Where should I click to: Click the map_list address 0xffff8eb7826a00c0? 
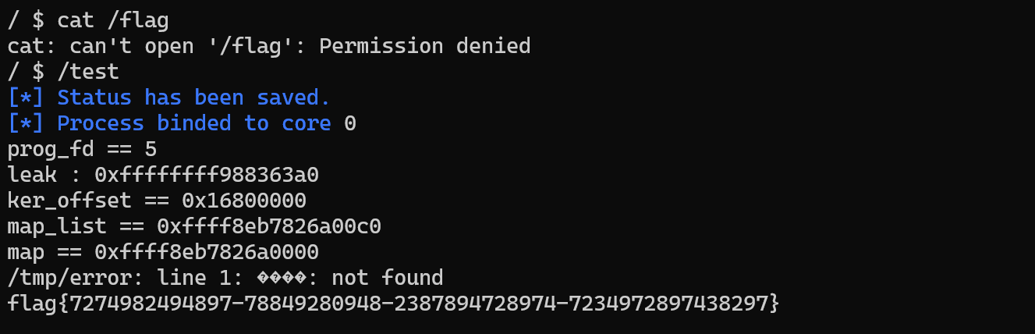[269, 227]
